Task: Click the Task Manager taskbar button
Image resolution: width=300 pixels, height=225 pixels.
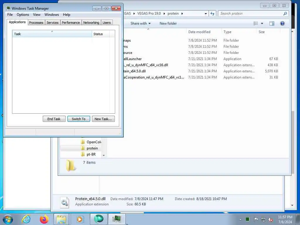Action: [x=117, y=219]
